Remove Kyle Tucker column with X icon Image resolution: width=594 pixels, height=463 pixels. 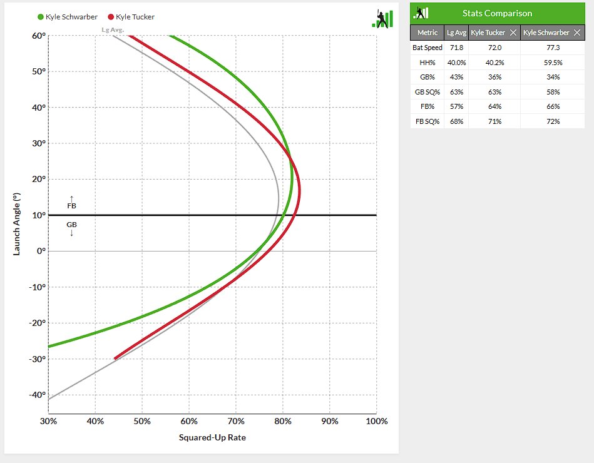pyautogui.click(x=513, y=33)
